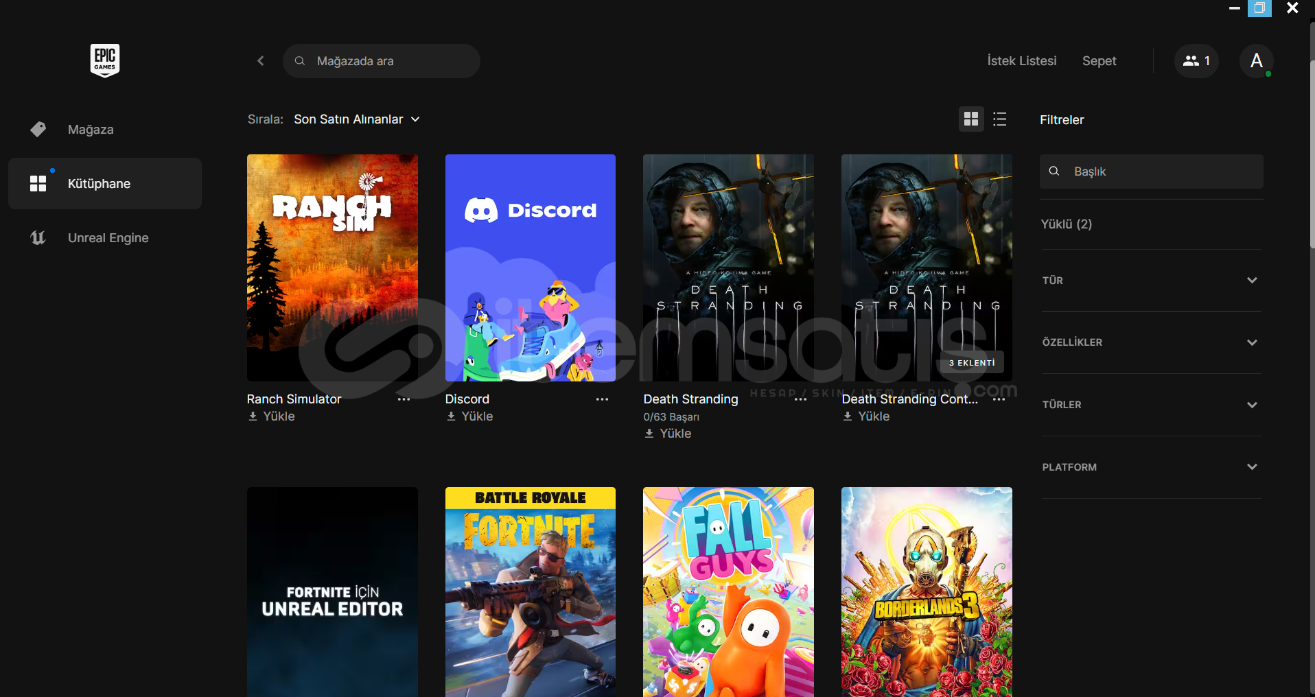Go back with the arrow next to search
This screenshot has height=697, width=1315.
pyautogui.click(x=261, y=61)
